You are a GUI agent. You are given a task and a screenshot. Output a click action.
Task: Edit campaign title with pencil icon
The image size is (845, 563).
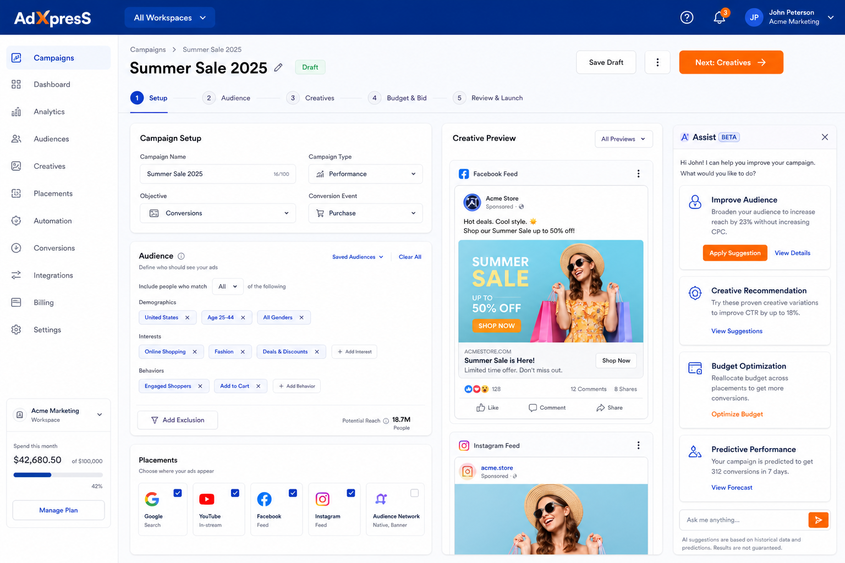click(x=278, y=68)
